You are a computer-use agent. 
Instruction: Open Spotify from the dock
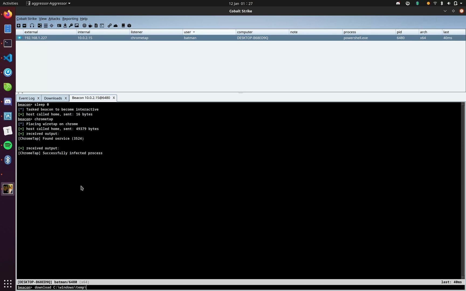pyautogui.click(x=8, y=145)
